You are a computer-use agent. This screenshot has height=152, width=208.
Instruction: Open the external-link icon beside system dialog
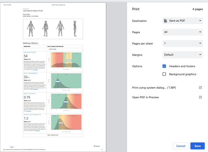click(x=200, y=87)
